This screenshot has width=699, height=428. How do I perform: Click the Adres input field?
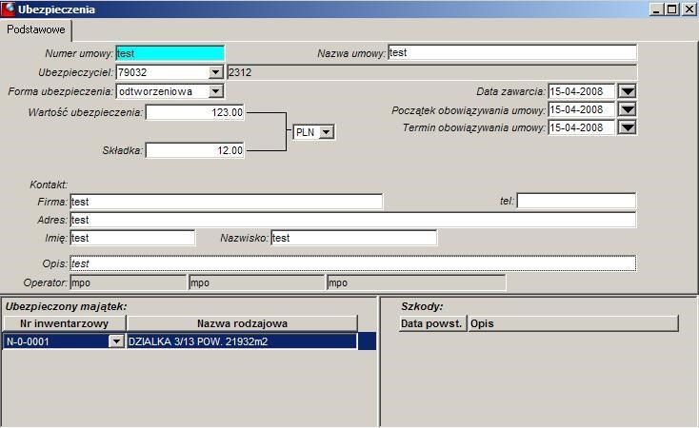(353, 220)
